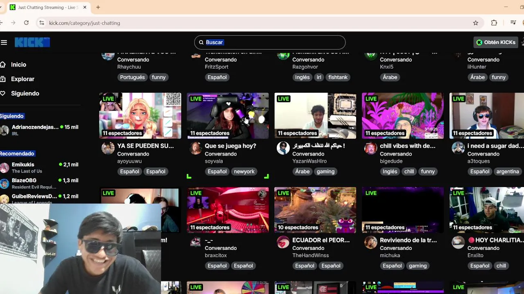Screen dimensions: 524x294
Task: Click 'Inglés' tag under bigedude
Action: pos(390,171)
